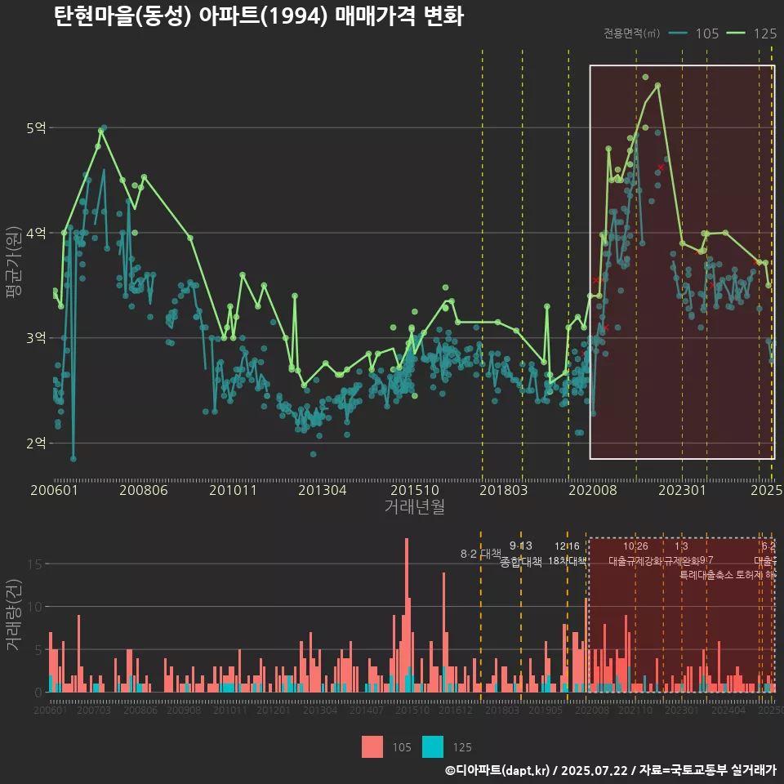Screen dimensions: 784x784
Task: Click the 201304 tick on the price chart
Action: click(x=323, y=490)
